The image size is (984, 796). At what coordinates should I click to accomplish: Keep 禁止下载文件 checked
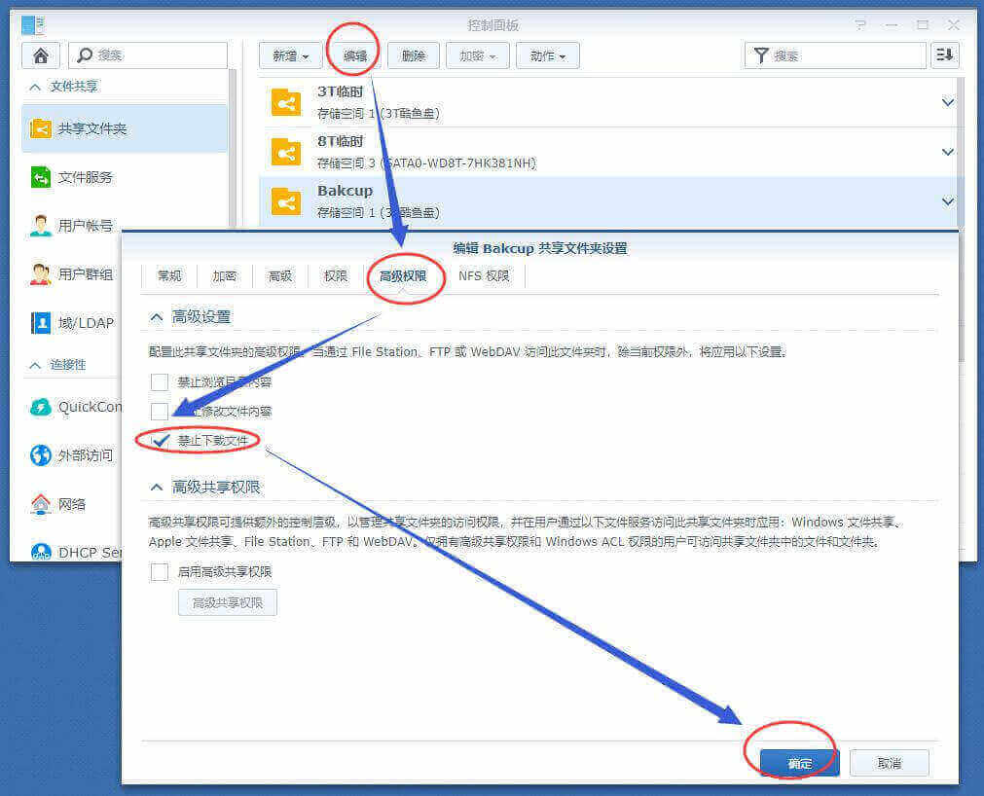tap(160, 440)
